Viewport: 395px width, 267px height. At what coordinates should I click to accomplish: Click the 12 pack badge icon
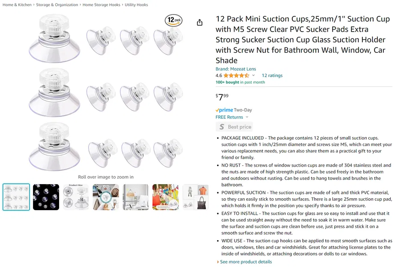174,20
